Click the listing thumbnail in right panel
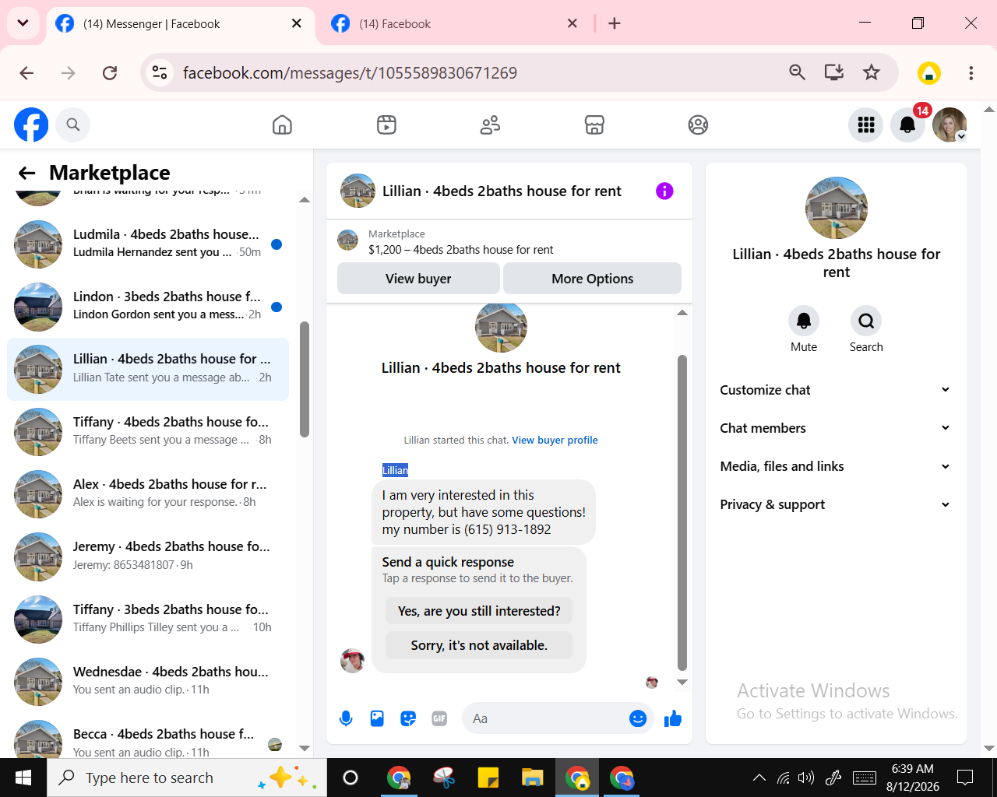Screen dimensions: 997x797 pos(837,208)
